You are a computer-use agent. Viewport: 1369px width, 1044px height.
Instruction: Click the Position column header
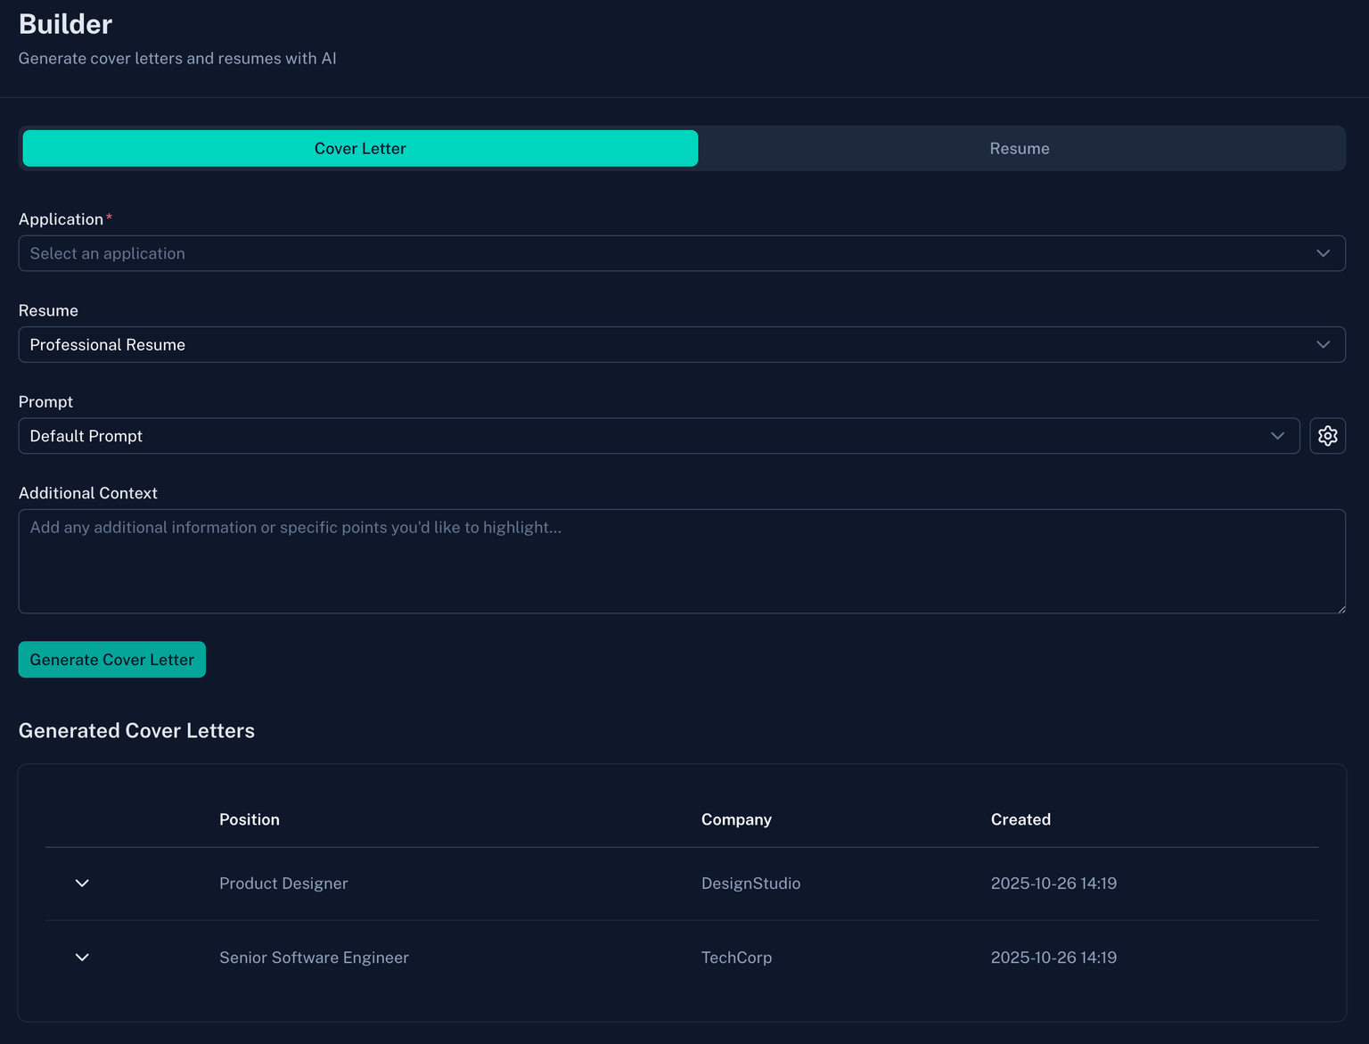(x=250, y=819)
